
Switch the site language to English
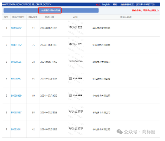[x=106, y=4]
